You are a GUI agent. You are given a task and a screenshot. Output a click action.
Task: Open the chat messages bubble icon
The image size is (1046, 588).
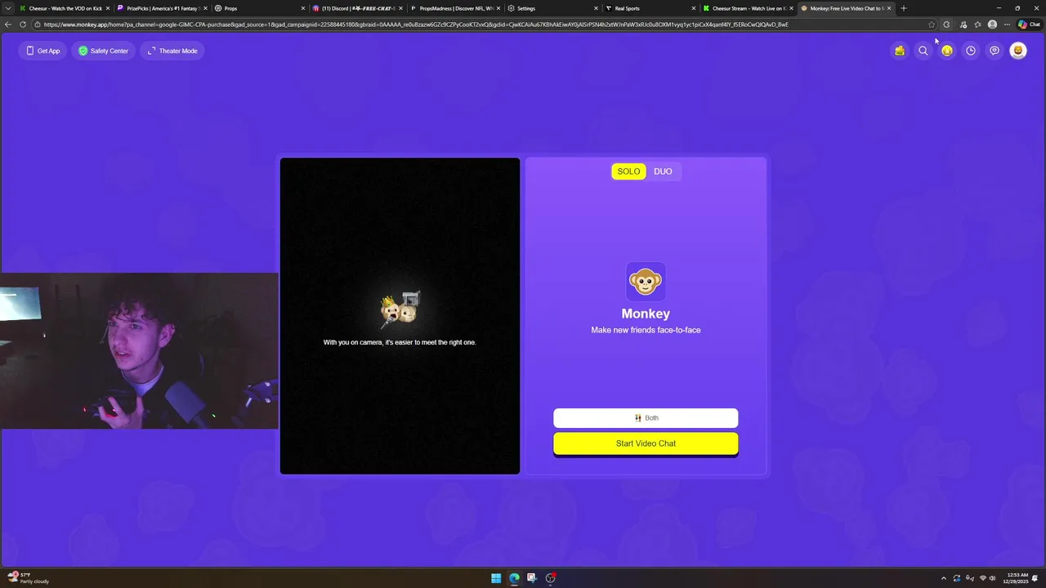(x=995, y=51)
